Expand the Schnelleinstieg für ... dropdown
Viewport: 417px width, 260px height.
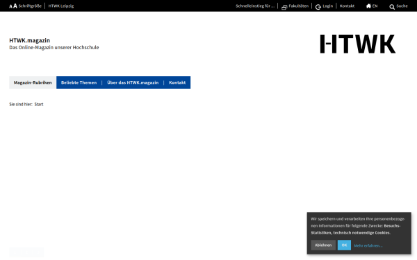click(255, 6)
